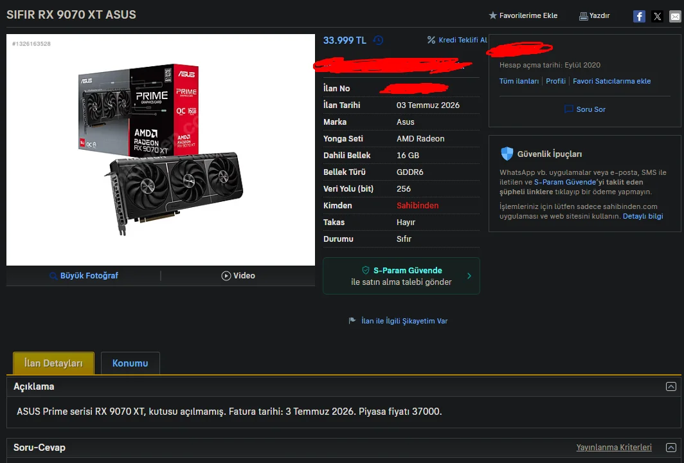Click the Marka value Asus
The image size is (684, 463).
(x=405, y=122)
